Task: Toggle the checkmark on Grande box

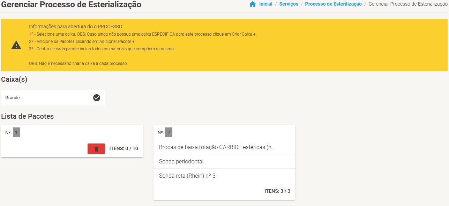Action: (x=97, y=98)
